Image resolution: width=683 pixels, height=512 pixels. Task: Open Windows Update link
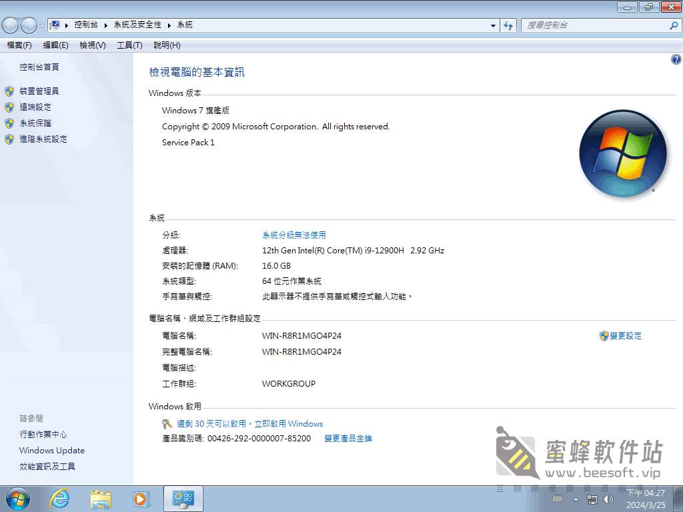(52, 451)
